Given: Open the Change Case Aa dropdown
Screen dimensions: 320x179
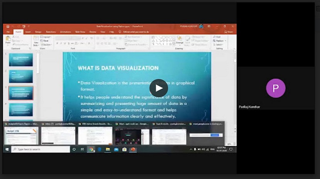Looking at the screenshot, I should (x=82, y=43).
